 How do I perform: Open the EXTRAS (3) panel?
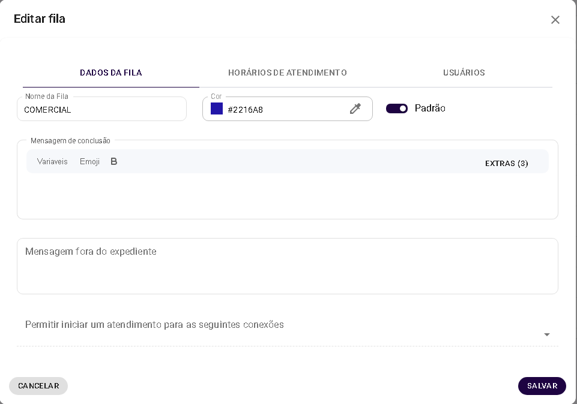point(506,162)
